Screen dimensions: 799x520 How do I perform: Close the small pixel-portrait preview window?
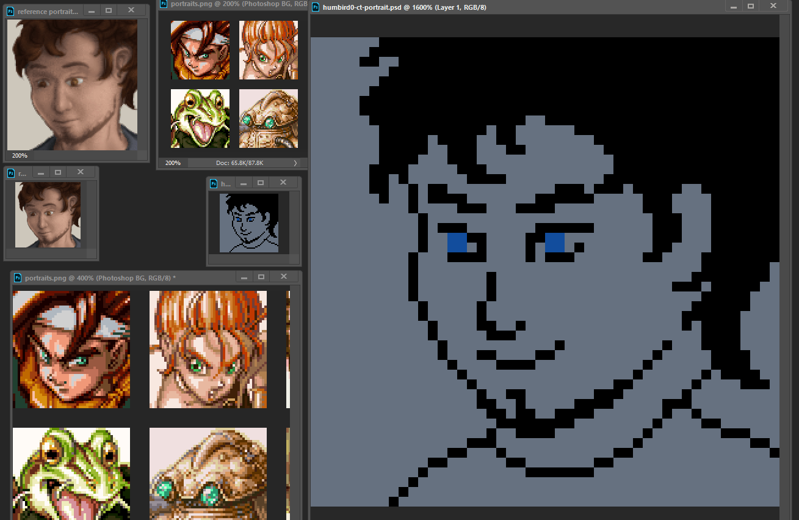(x=283, y=183)
